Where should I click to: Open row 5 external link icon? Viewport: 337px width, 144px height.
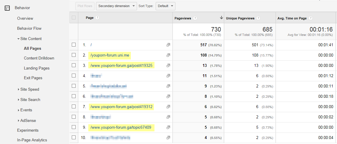pos(168,86)
